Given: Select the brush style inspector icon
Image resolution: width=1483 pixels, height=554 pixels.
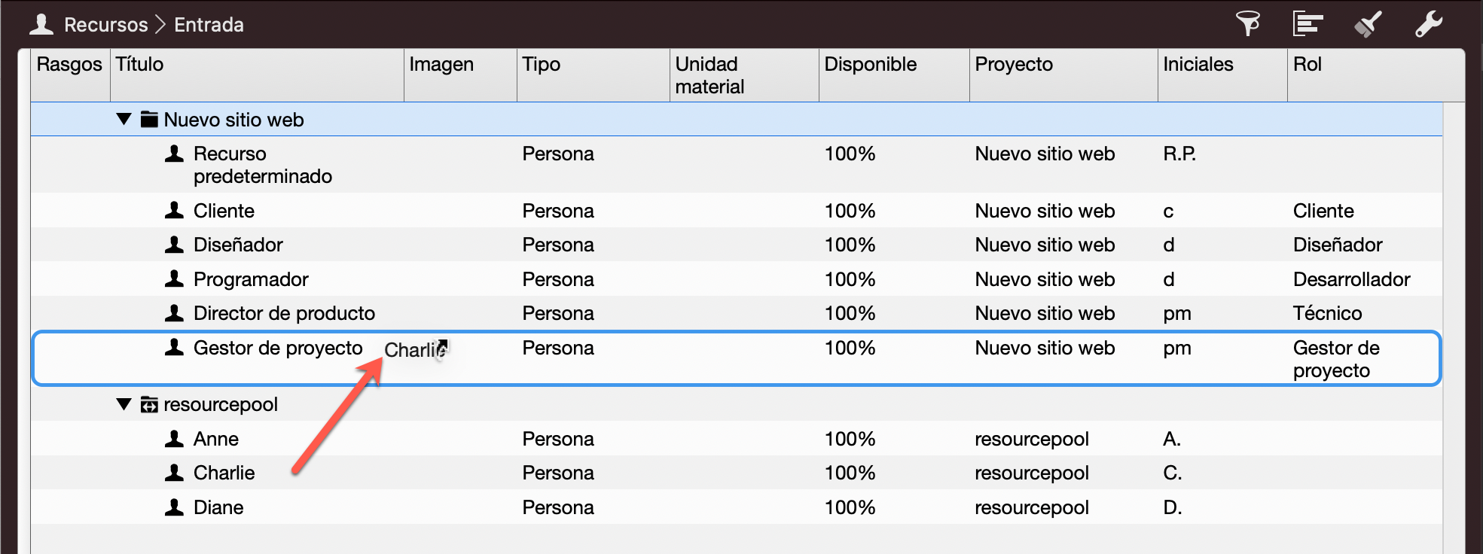Looking at the screenshot, I should point(1369,23).
